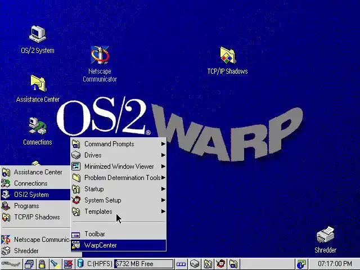Open Minimized Window Viewer submenu entry
The image size is (360, 270).
pyautogui.click(x=119, y=166)
